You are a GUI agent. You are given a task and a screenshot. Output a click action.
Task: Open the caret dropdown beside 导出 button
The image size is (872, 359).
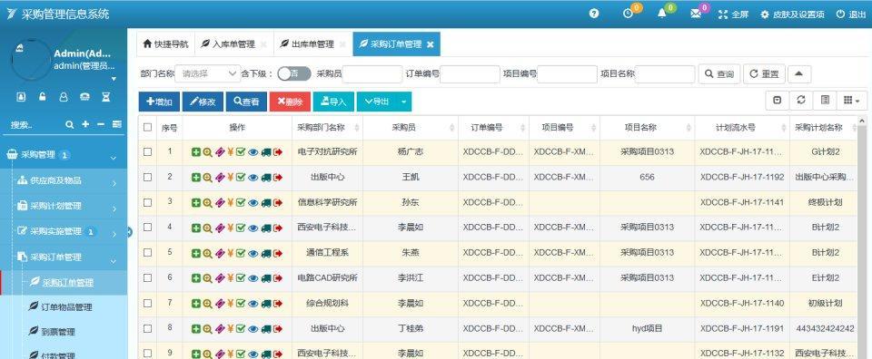pyautogui.click(x=403, y=102)
